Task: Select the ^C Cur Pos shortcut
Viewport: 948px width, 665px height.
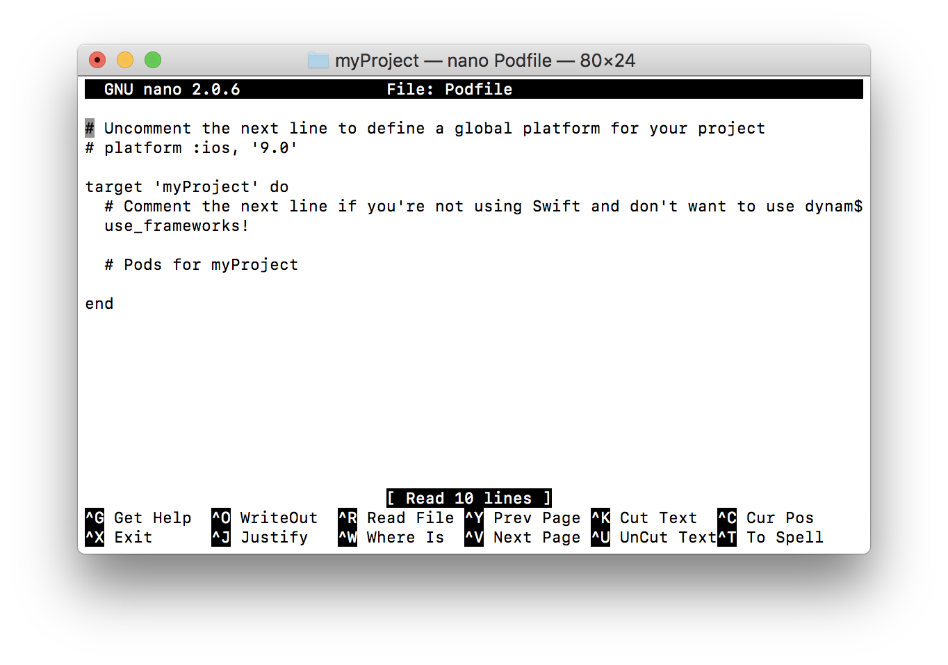Action: [x=766, y=518]
